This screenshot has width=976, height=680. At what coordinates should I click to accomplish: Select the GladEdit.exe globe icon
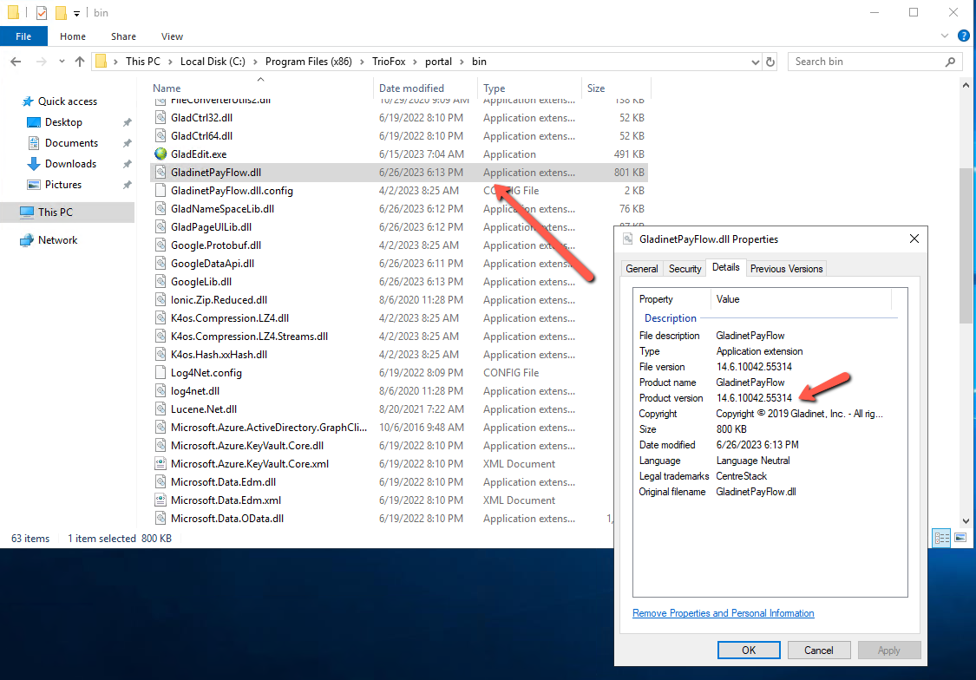[160, 154]
